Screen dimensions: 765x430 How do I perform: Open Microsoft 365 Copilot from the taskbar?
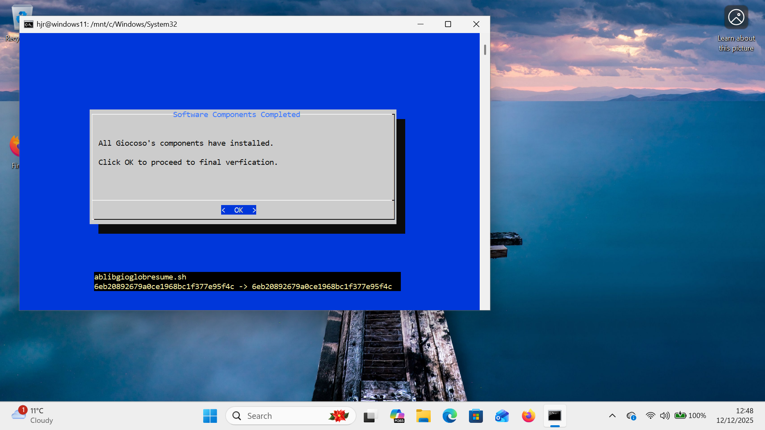coord(397,416)
